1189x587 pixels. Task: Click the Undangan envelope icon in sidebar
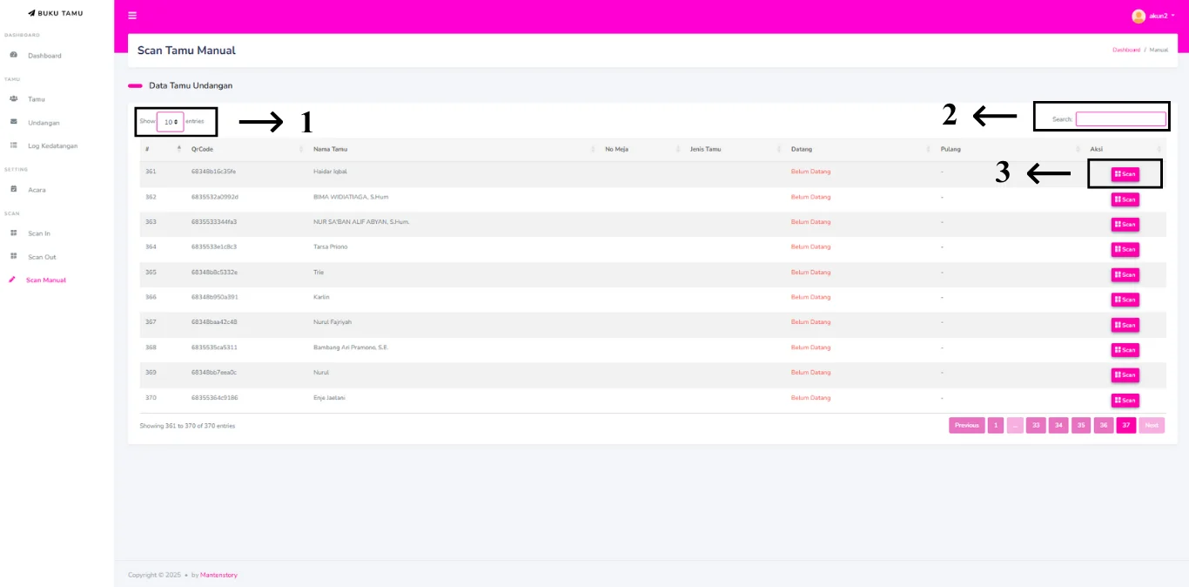click(14, 123)
